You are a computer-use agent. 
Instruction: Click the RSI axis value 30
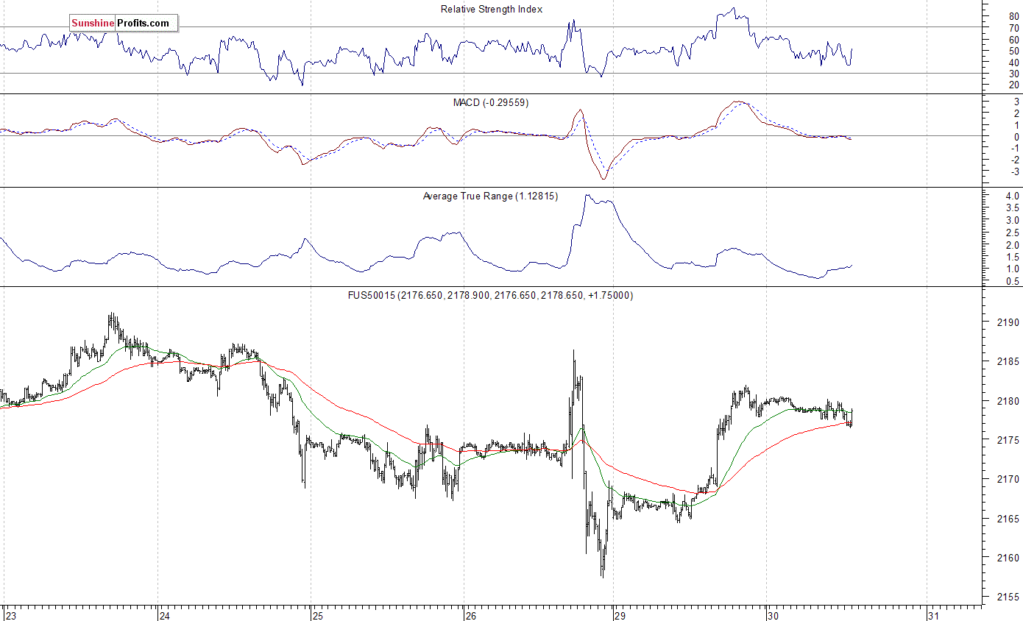pyautogui.click(x=1013, y=74)
